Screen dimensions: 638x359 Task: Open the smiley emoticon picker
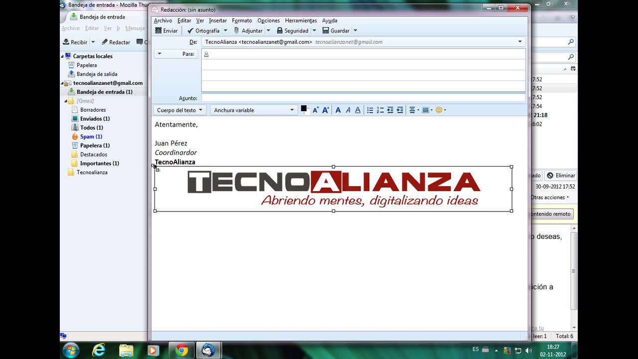pyautogui.click(x=441, y=110)
